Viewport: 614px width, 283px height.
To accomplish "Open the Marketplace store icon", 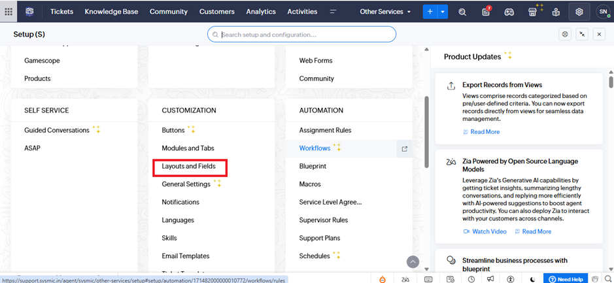I will click(533, 12).
